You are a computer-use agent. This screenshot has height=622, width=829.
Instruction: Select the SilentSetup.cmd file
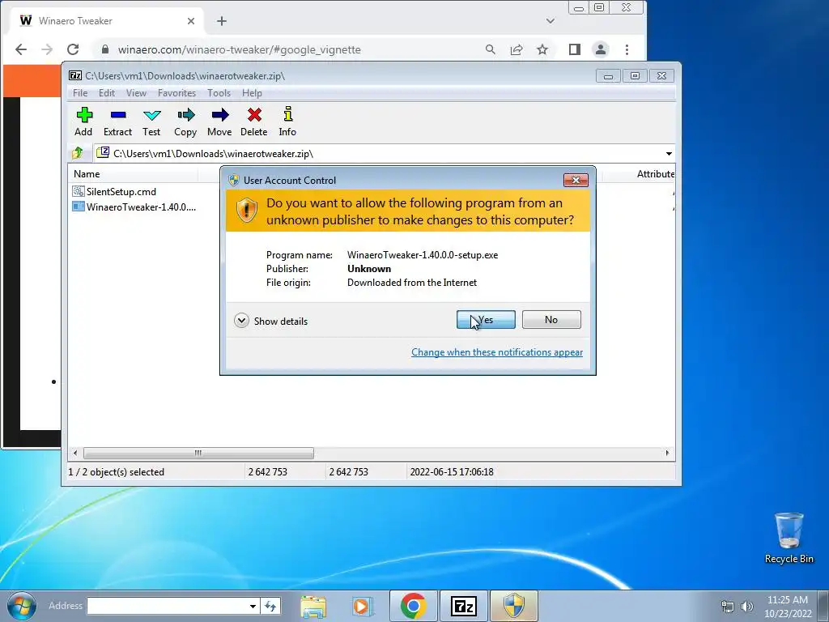tap(114, 191)
